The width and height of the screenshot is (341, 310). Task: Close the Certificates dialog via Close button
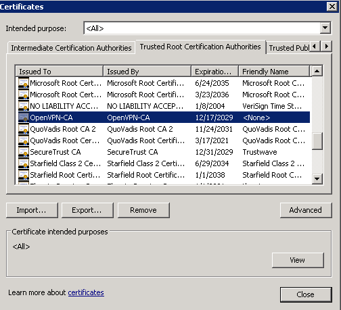point(306,294)
